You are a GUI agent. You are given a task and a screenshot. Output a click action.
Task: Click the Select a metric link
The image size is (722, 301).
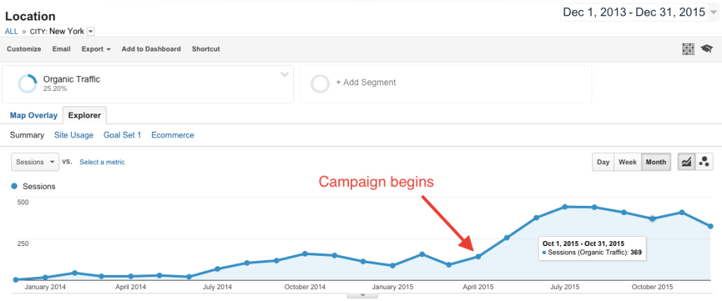coord(102,162)
